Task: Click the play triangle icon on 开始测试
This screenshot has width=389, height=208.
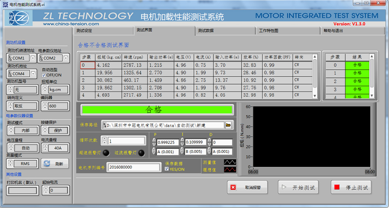Action: tap(284, 187)
